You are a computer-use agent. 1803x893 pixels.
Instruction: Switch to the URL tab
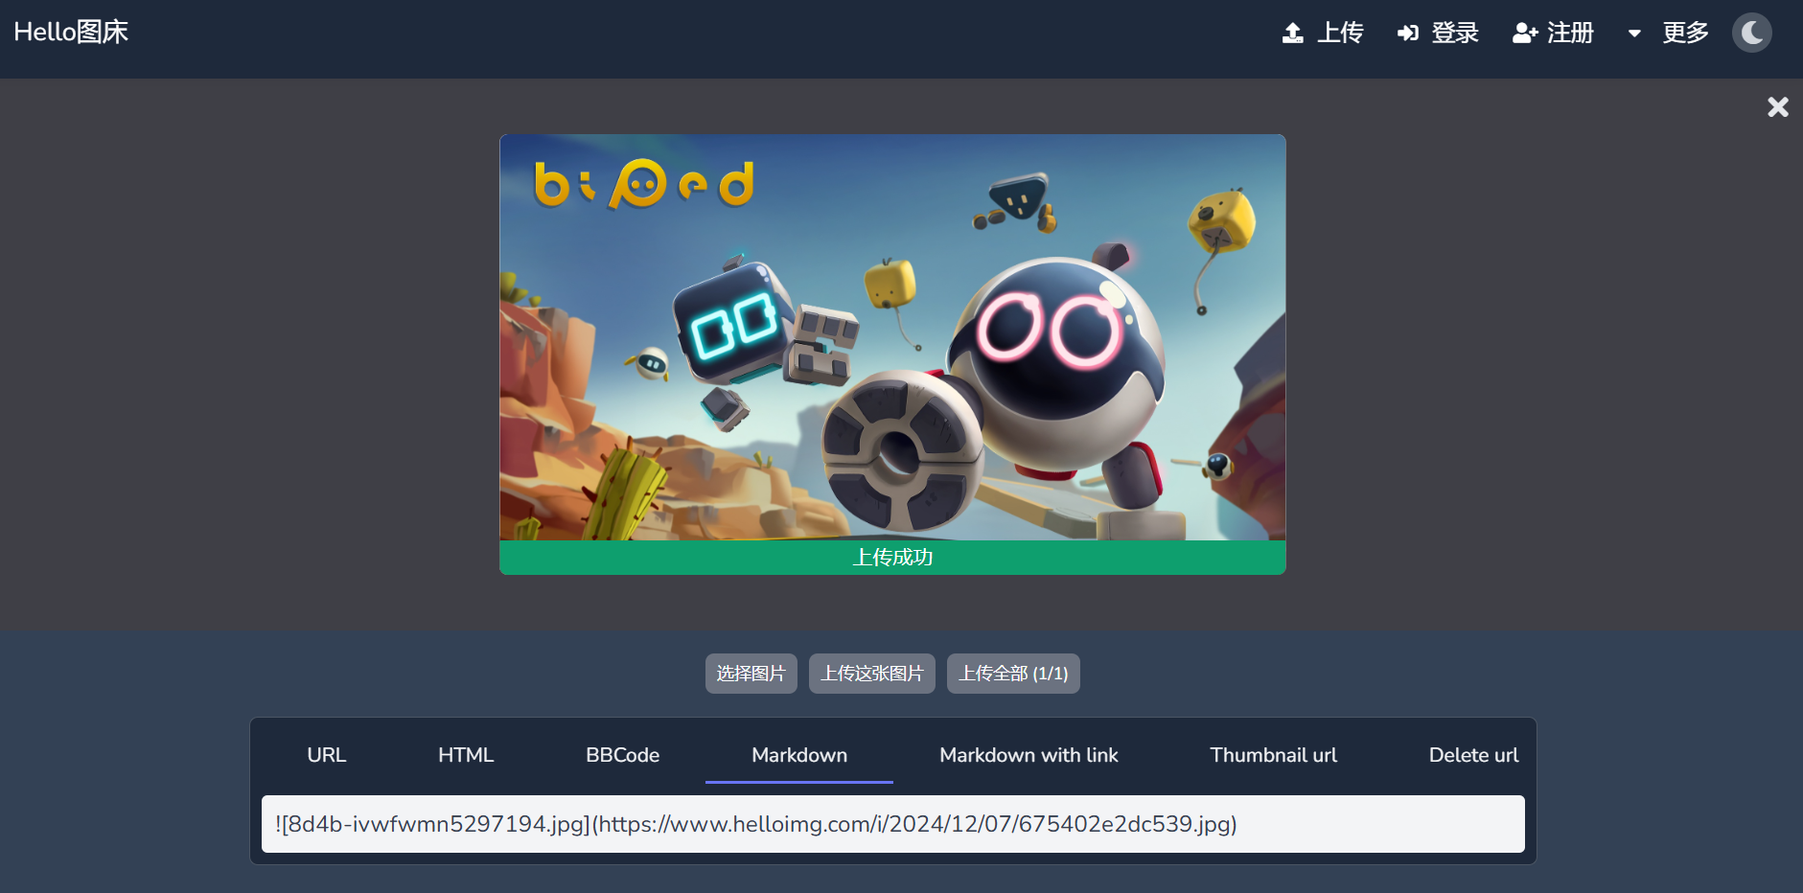tap(327, 755)
